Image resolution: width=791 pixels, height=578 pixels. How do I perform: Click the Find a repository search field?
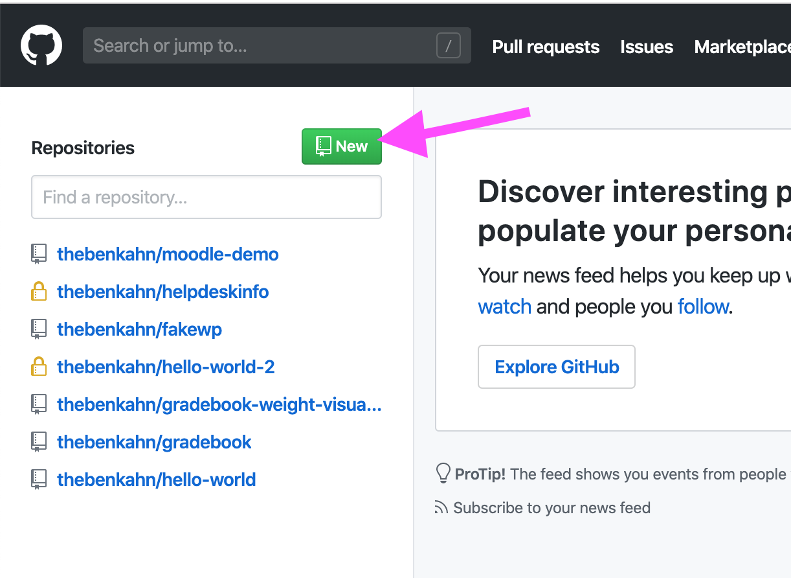coord(206,197)
